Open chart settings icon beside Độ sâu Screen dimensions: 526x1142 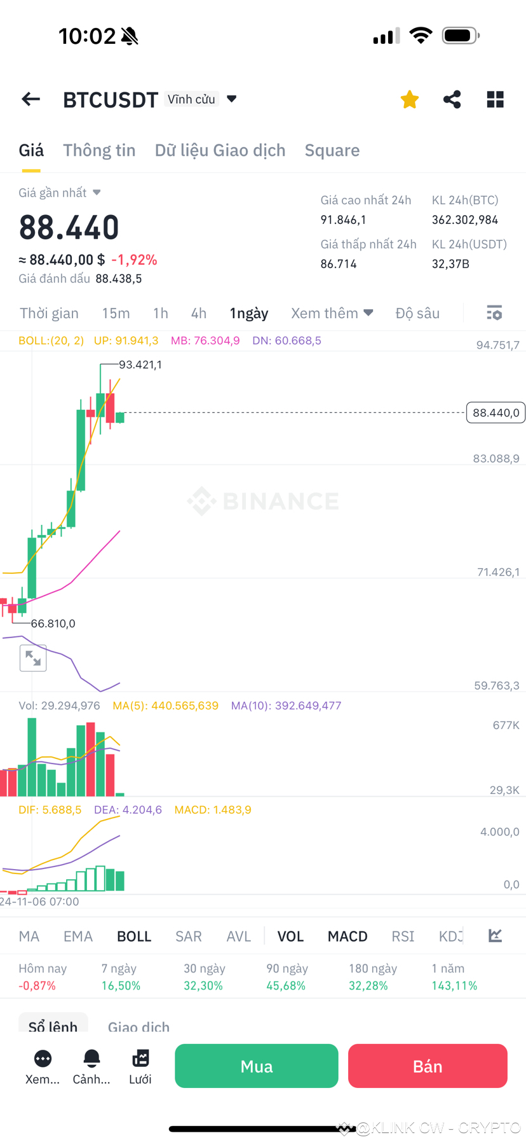(494, 312)
